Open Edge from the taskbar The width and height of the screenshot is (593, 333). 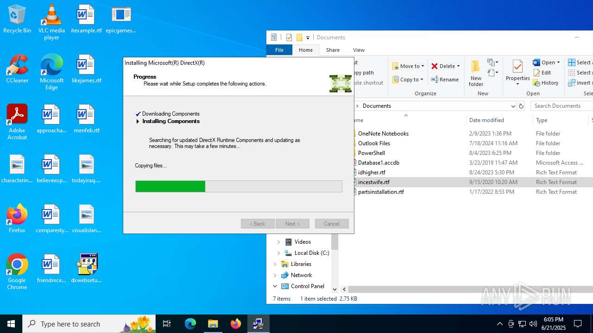[190, 324]
